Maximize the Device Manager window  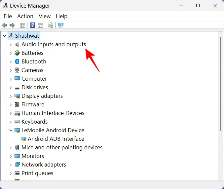[198, 6]
